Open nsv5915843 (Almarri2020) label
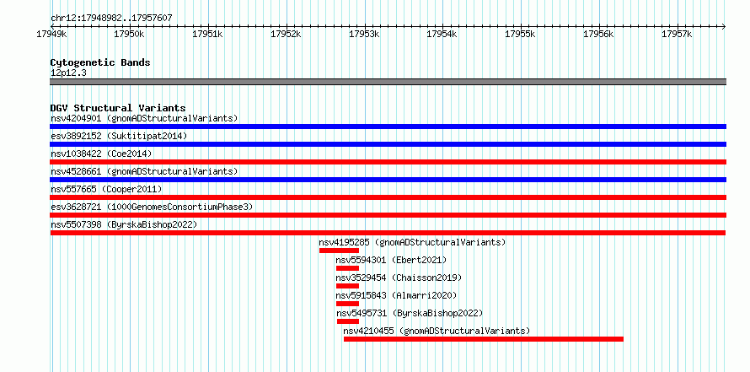 coord(397,295)
